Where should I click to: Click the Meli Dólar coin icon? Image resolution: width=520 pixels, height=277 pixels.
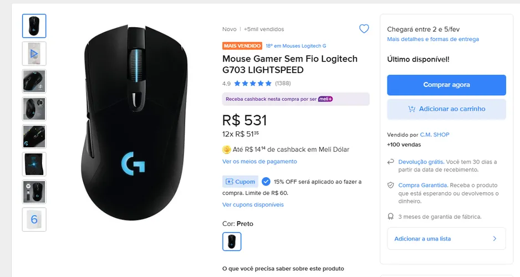click(x=227, y=150)
